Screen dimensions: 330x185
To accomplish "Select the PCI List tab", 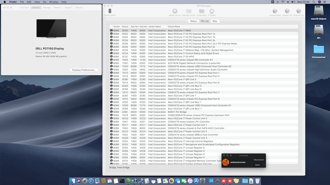I will tap(205, 21).
